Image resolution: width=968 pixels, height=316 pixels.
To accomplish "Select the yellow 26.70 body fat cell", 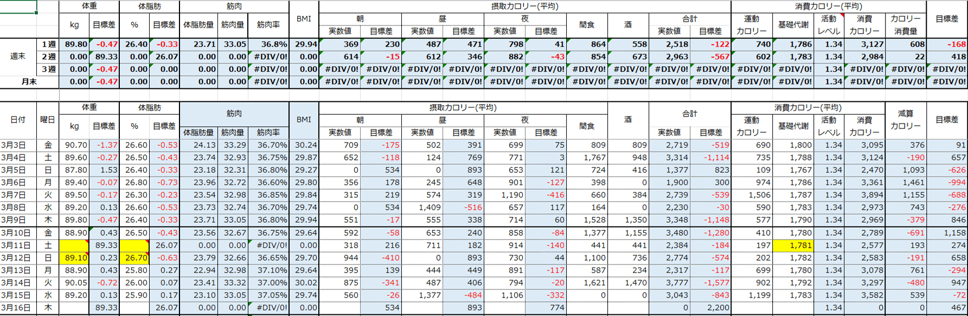I will point(134,257).
